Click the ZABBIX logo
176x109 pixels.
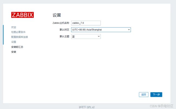[22, 15]
